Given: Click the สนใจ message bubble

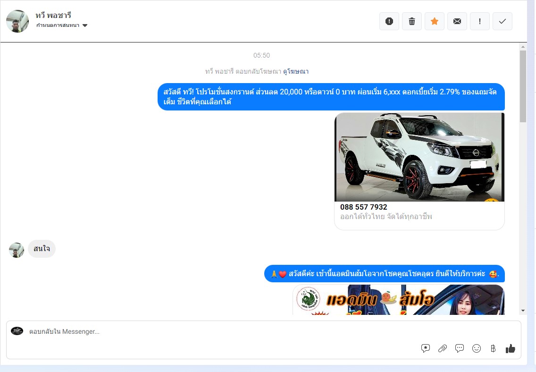Looking at the screenshot, I should (42, 249).
